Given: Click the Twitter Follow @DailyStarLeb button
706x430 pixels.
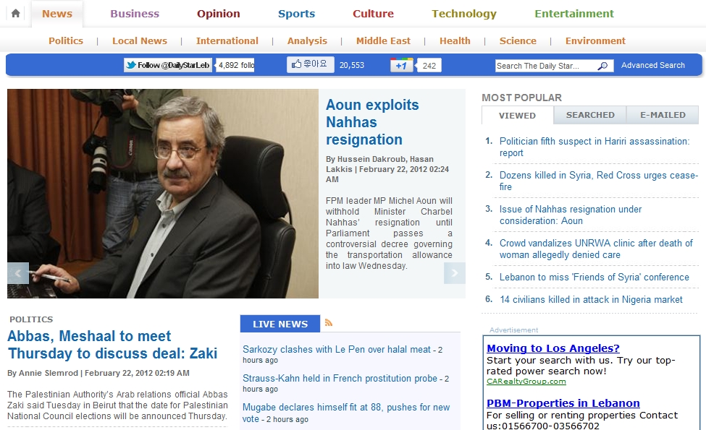Looking at the screenshot, I should tap(168, 65).
